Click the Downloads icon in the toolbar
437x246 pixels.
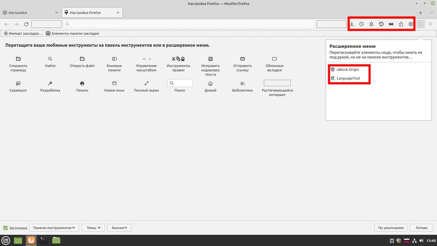(x=352, y=24)
